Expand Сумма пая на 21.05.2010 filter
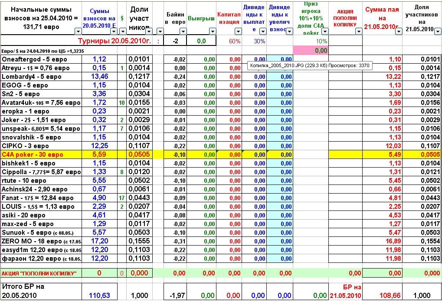442x301 pixels. pos(399,31)
